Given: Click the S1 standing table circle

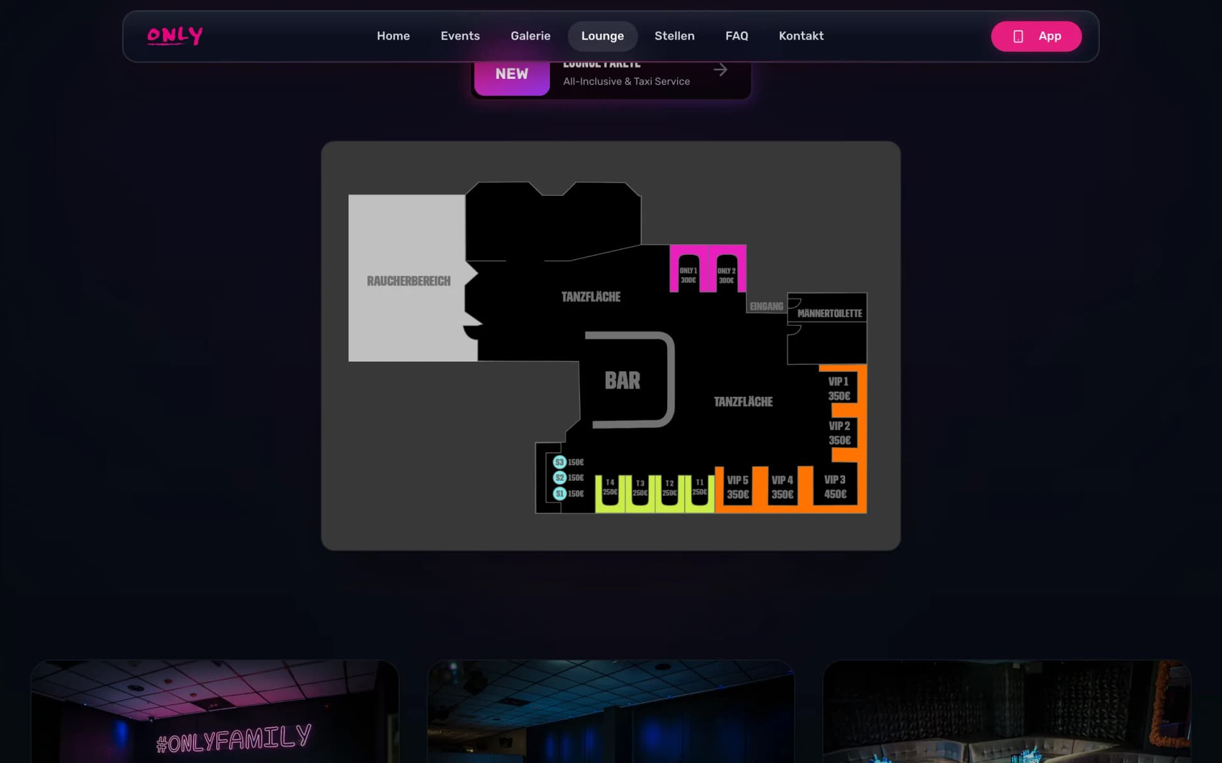Looking at the screenshot, I should pyautogui.click(x=559, y=493).
